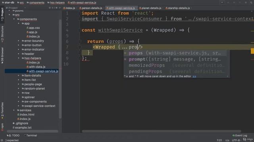Collapse the src folder in project tree
The image size is (254, 142).
click(10, 15)
